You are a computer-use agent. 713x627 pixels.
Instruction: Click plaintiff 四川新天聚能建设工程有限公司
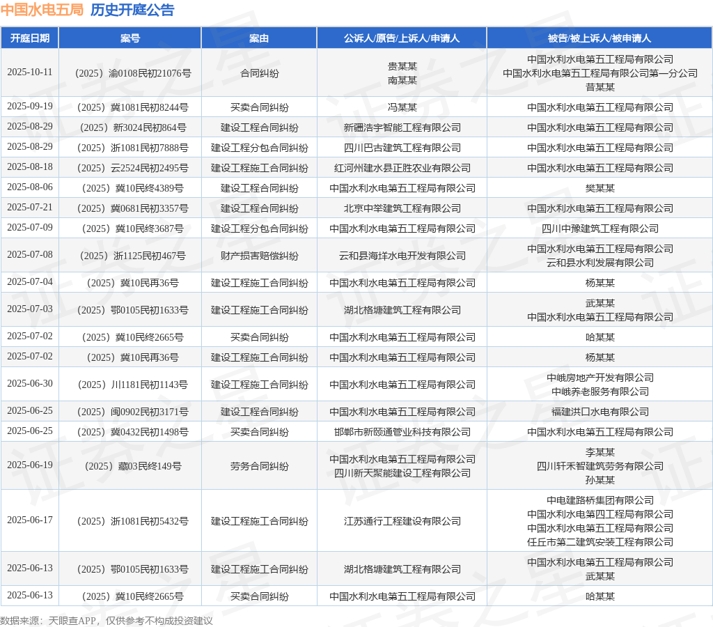(402, 473)
